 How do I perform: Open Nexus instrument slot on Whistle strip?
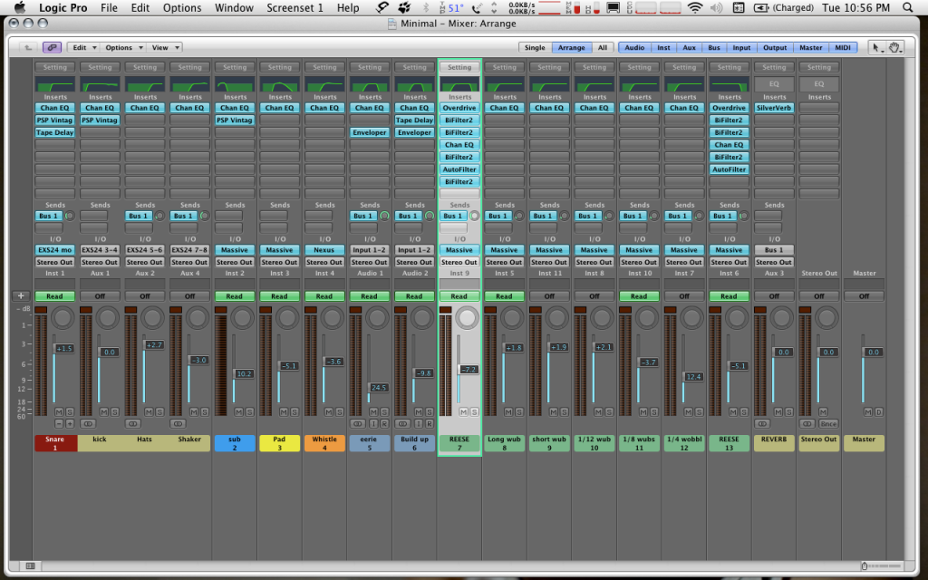[x=325, y=250]
